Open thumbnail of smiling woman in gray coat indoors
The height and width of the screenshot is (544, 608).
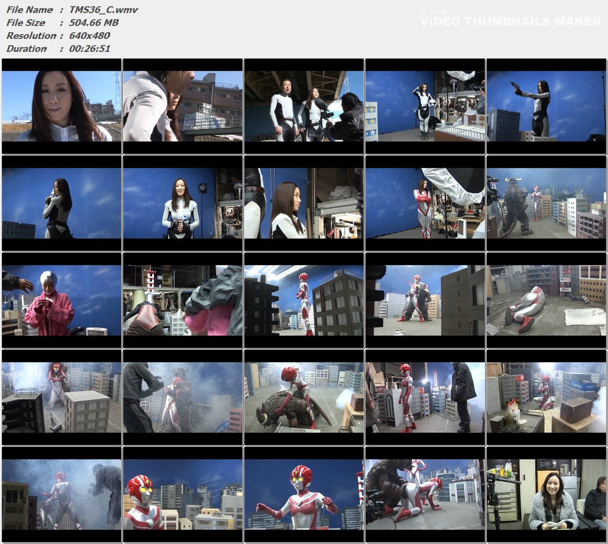point(546,495)
